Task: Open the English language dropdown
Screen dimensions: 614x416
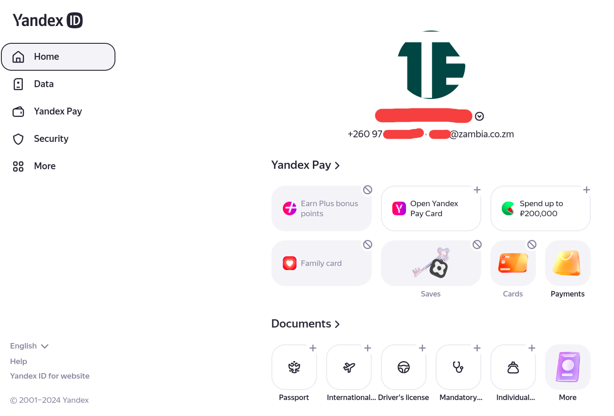Action: [x=29, y=346]
